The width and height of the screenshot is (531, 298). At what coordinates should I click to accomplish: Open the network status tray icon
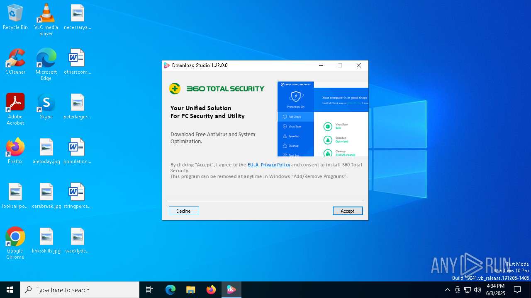tap(468, 290)
